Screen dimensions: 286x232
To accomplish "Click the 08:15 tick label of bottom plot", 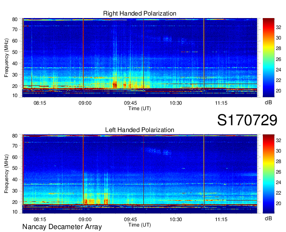I will (x=40, y=219).
